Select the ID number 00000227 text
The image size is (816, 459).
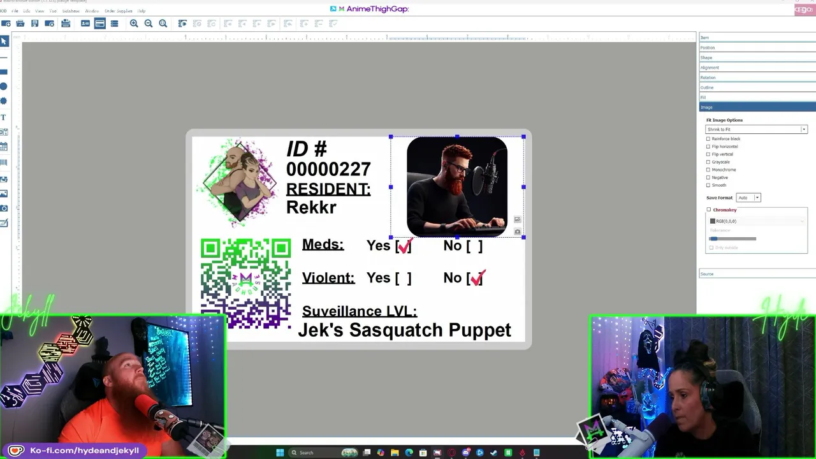[x=328, y=169]
